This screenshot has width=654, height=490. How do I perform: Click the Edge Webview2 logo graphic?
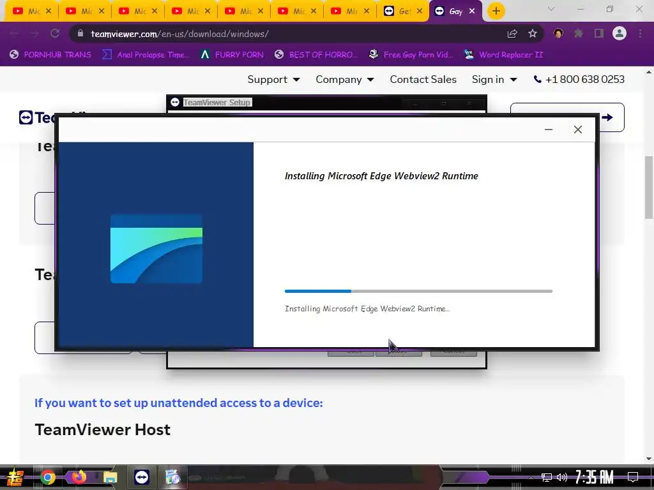pyautogui.click(x=156, y=249)
